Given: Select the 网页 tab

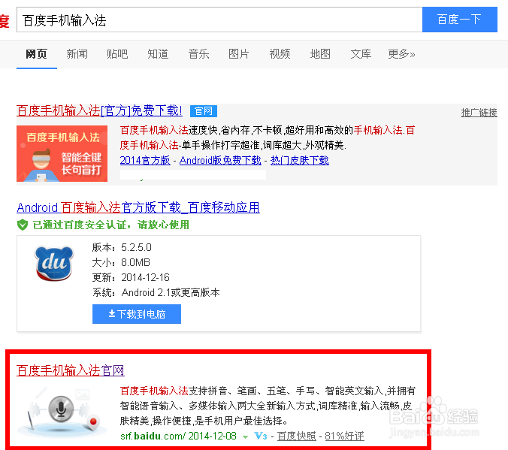Looking at the screenshot, I should 37,54.
